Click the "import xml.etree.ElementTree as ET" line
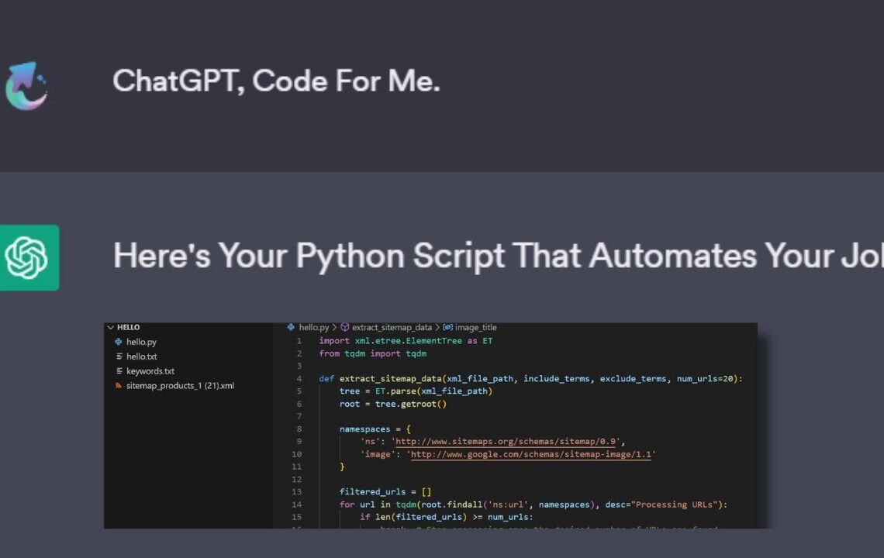884x558 pixels. pyautogui.click(x=406, y=340)
